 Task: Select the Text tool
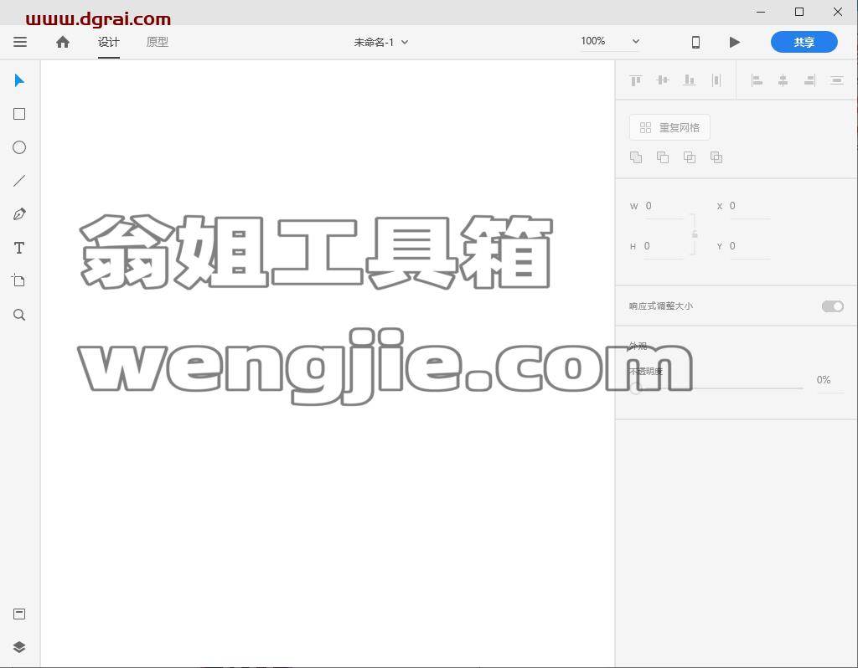pyautogui.click(x=19, y=248)
